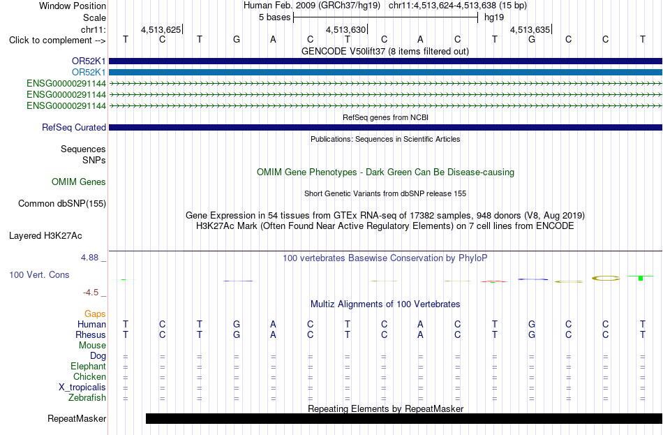Click the tall olive 'C' PhyloP conservation logo

[606, 278]
